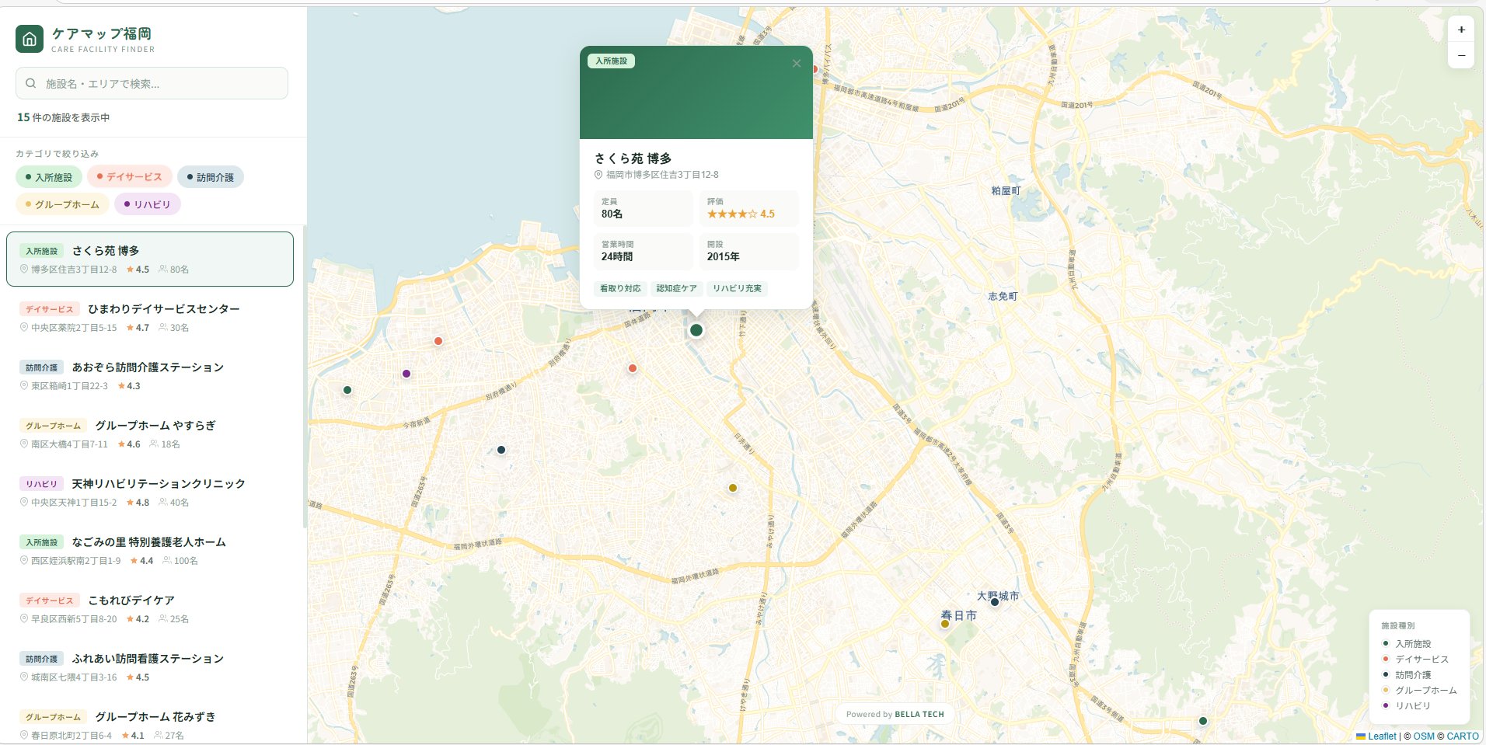The width and height of the screenshot is (1486, 745).
Task: Click the yellow group home marker near 春日市
Action: 945,624
